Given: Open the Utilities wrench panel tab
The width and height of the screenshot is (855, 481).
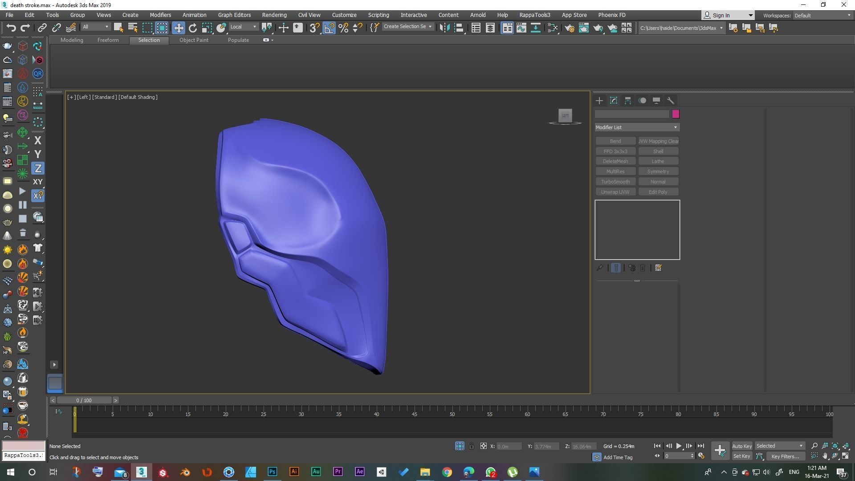Looking at the screenshot, I should 671,101.
